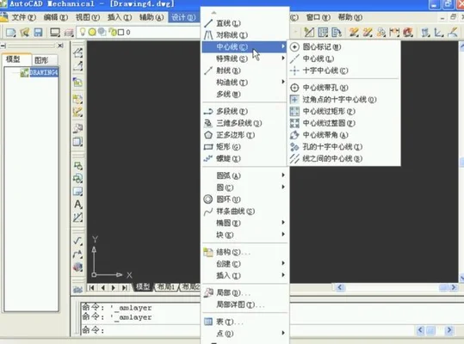The height and width of the screenshot is (344, 464).
Task: Open the 视图 View menu
Action: (x=87, y=17)
